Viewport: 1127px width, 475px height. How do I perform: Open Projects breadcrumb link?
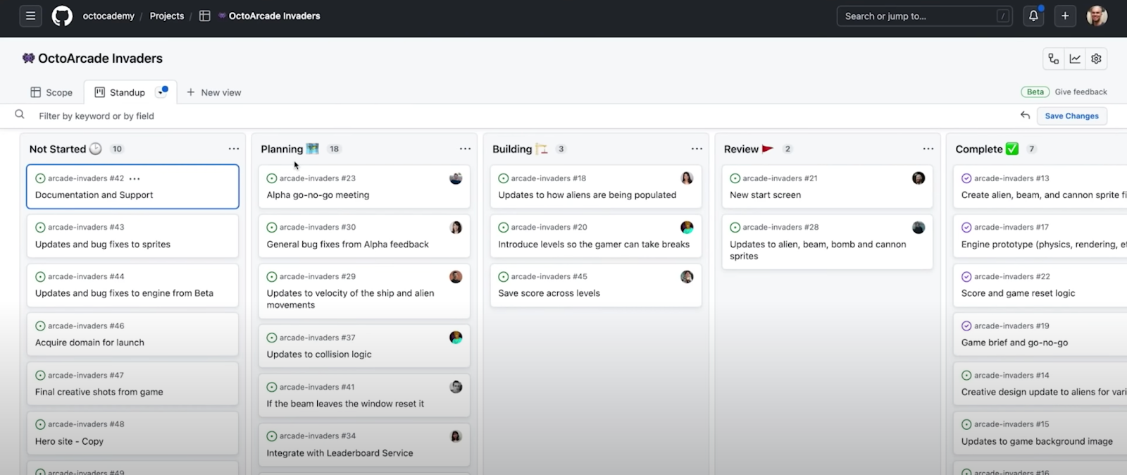tap(167, 16)
